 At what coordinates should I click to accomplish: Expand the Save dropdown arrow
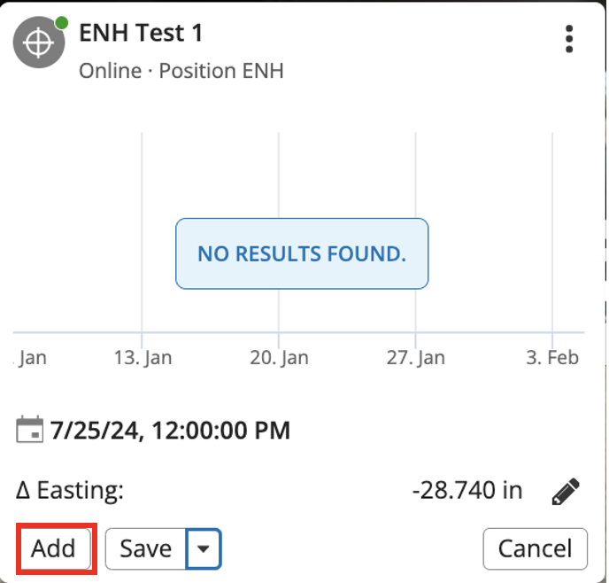tap(204, 549)
